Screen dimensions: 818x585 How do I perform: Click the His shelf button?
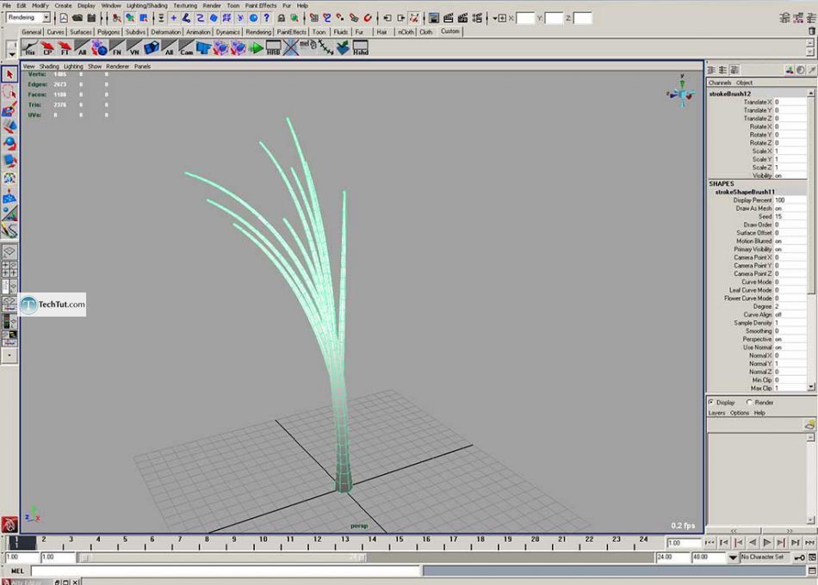click(30, 48)
